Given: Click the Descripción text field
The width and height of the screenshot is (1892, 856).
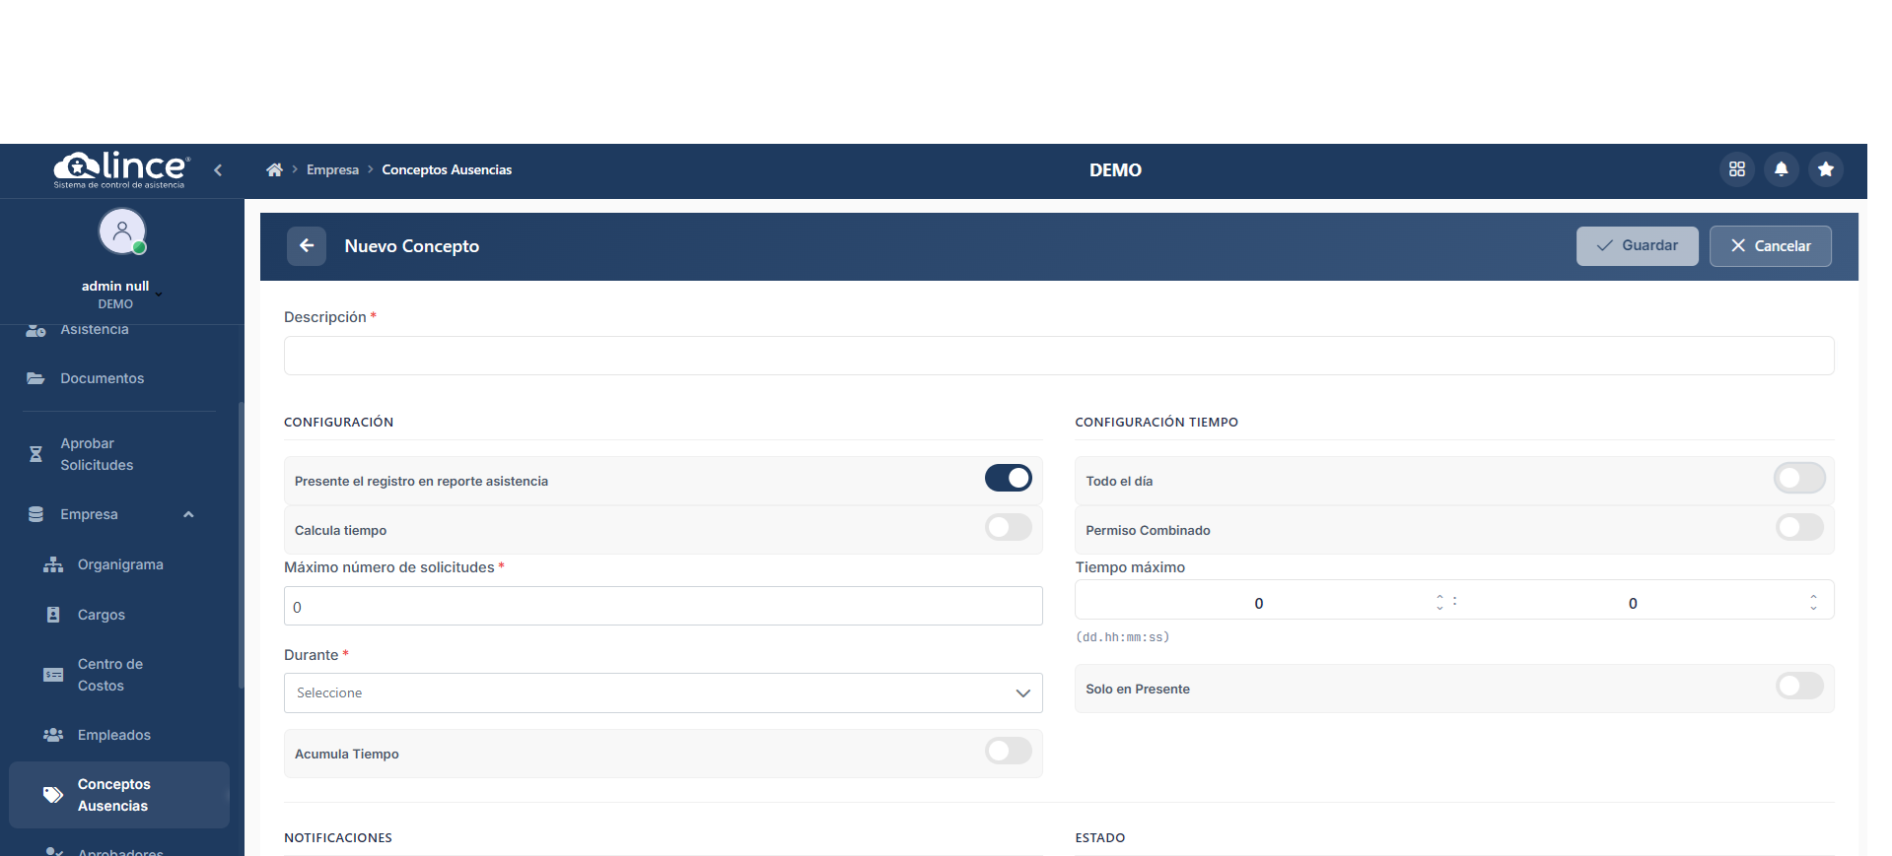Looking at the screenshot, I should click(1058, 356).
